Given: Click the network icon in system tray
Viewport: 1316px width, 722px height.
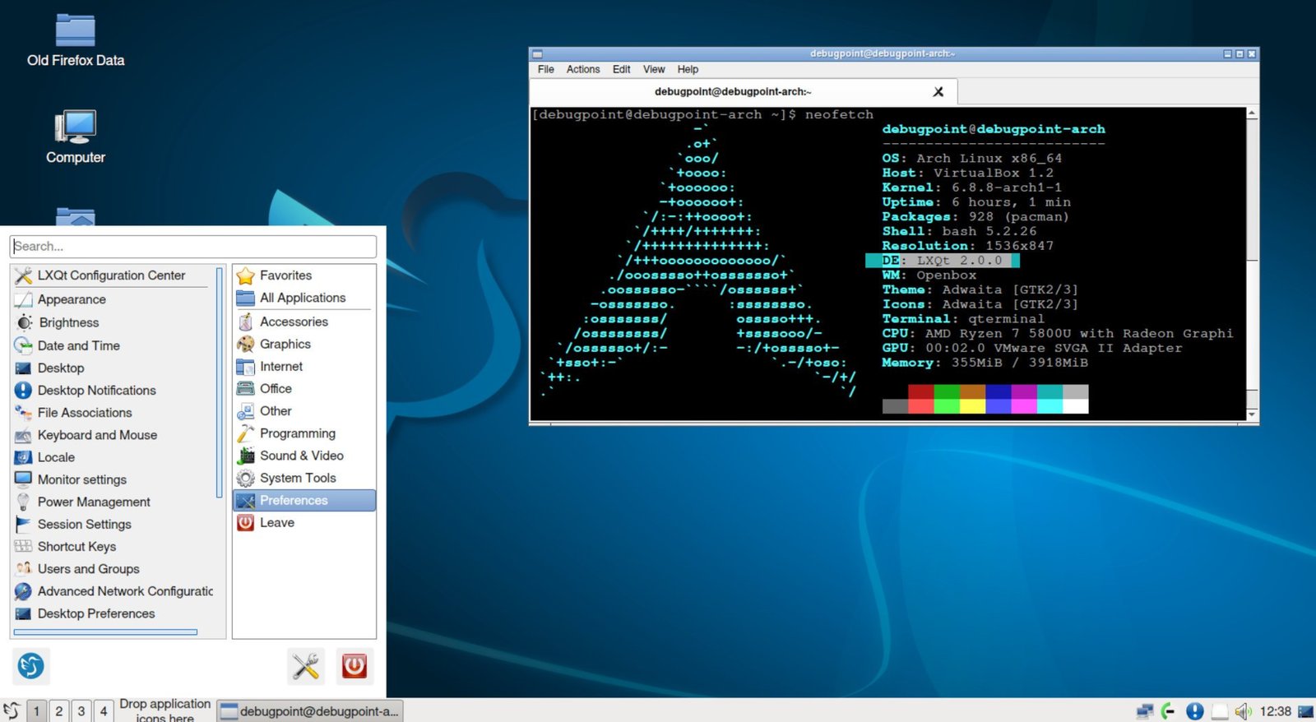Looking at the screenshot, I should (x=1144, y=711).
